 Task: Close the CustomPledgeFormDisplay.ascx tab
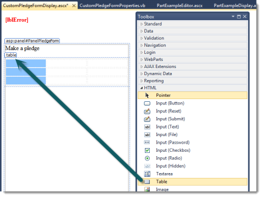(74, 5)
